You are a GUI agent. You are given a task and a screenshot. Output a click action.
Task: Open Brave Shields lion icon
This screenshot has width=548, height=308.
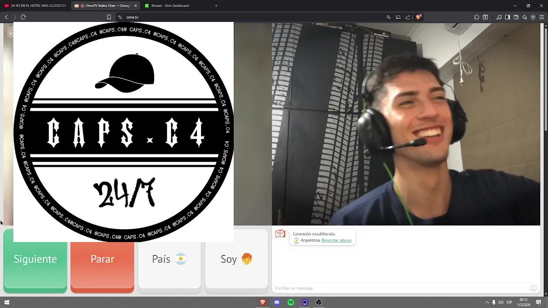click(x=418, y=17)
